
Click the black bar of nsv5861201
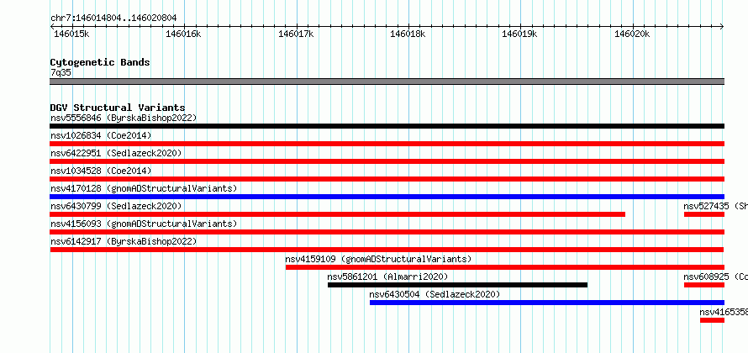tap(457, 285)
